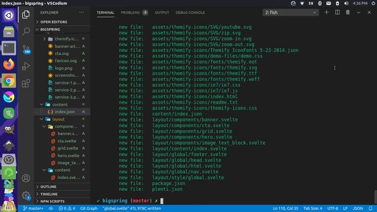Kill terminal with the trash icon
The height and width of the screenshot is (212, 377).
(348, 12)
